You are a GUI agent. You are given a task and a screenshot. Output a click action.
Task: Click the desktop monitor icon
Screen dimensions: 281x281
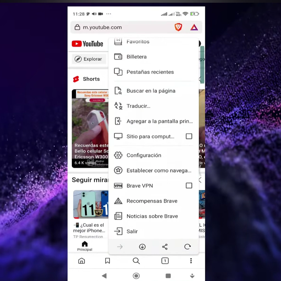point(118,136)
